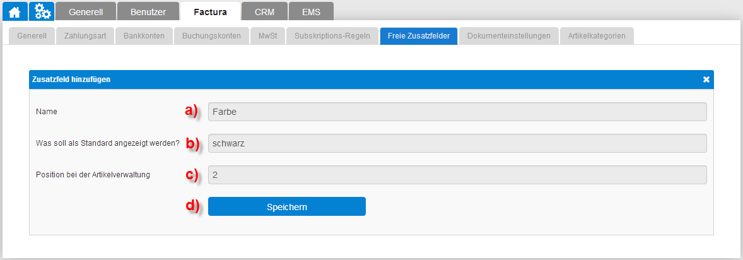
Task: Select the Freie Zusatzfelder sub-tab
Action: point(418,36)
